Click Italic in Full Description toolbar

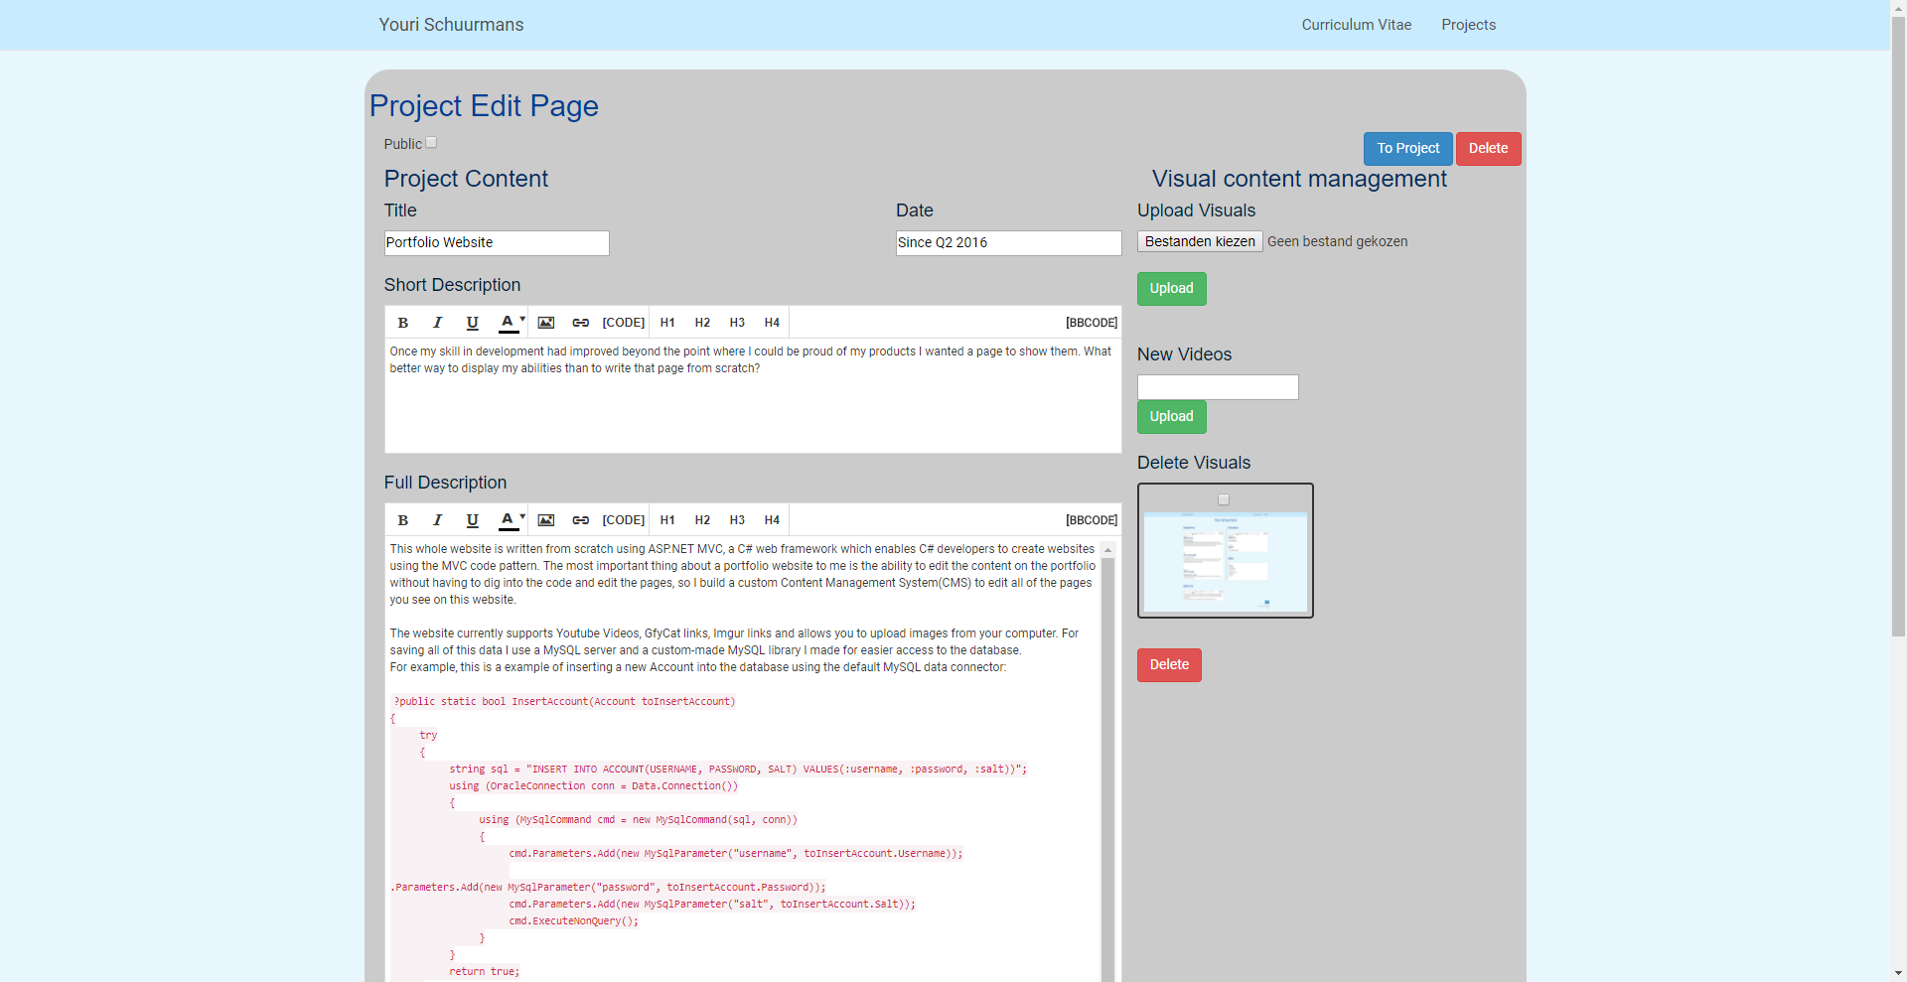click(437, 520)
